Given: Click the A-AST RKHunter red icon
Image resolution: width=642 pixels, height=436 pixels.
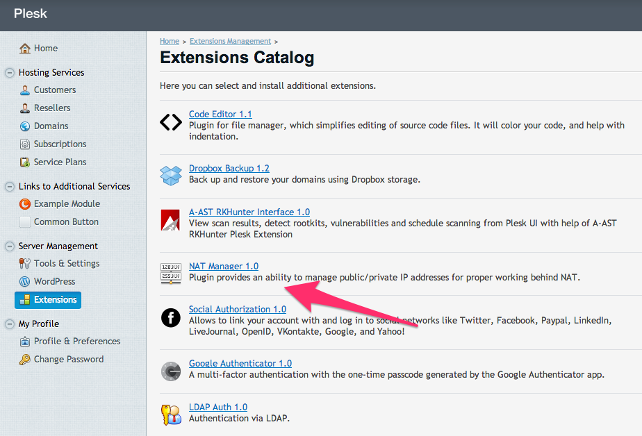Looking at the screenshot, I should (x=170, y=220).
